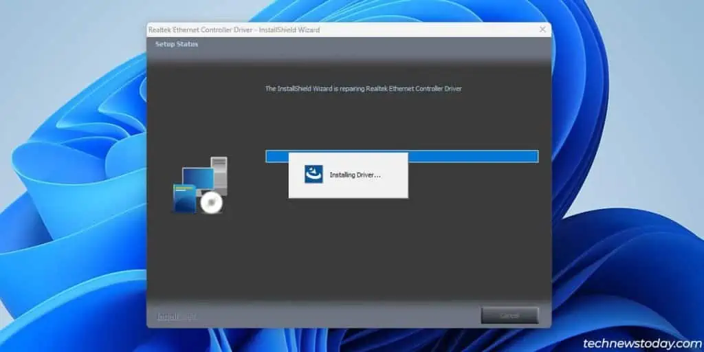Click the 'Installing Driver...' text

coord(355,175)
